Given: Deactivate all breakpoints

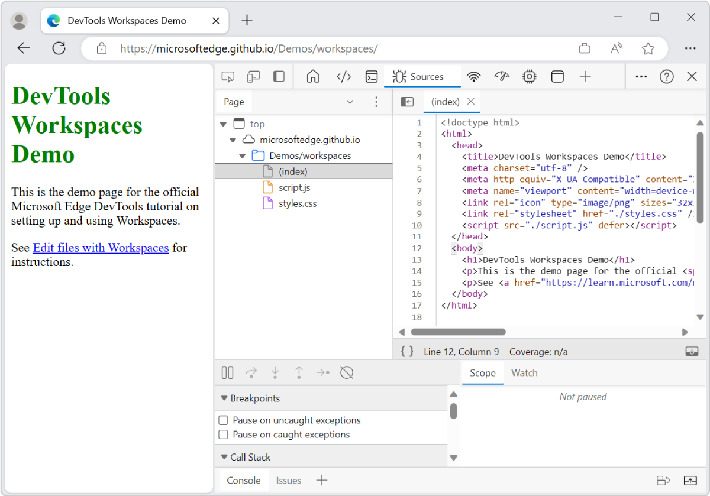Looking at the screenshot, I should [347, 372].
